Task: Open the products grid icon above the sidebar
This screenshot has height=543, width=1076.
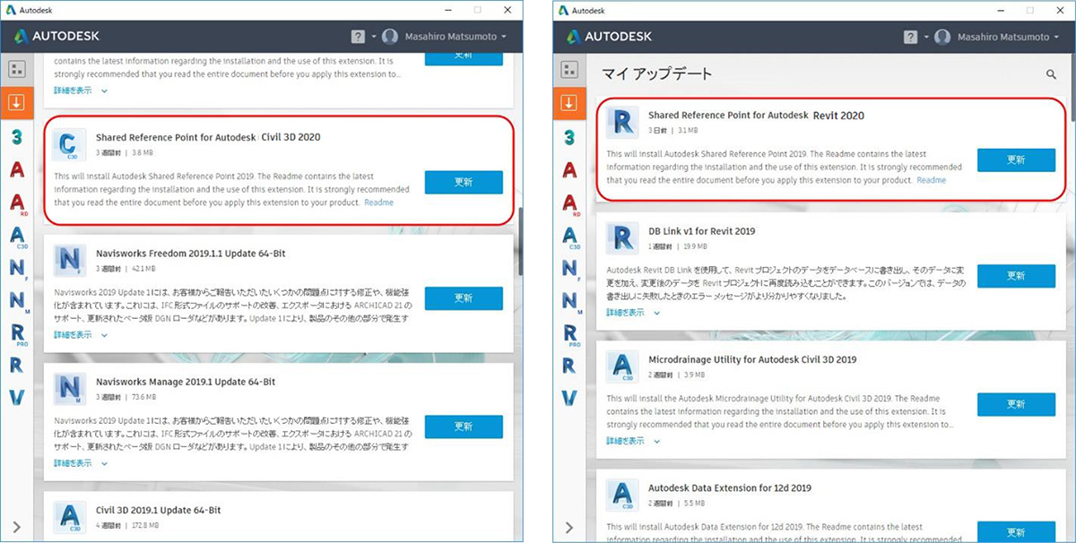Action: coord(17,68)
